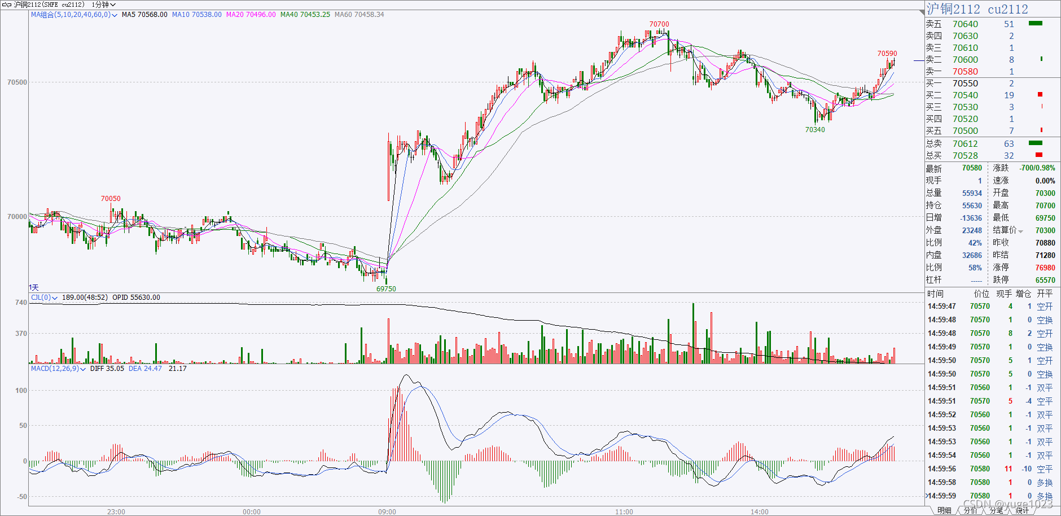Click the 总量 55934 value

tap(972, 193)
